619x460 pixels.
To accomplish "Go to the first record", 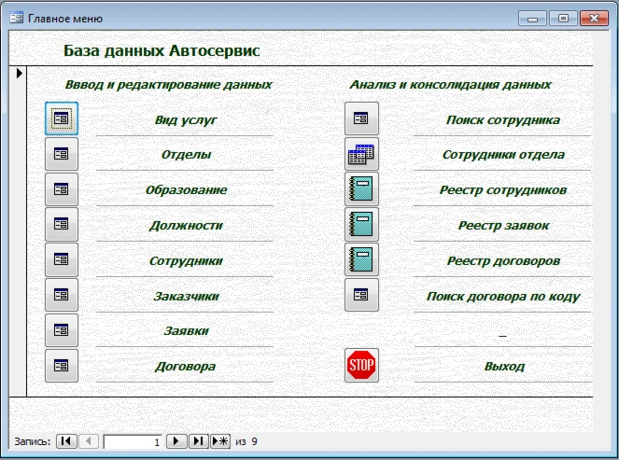I will tap(66, 441).
